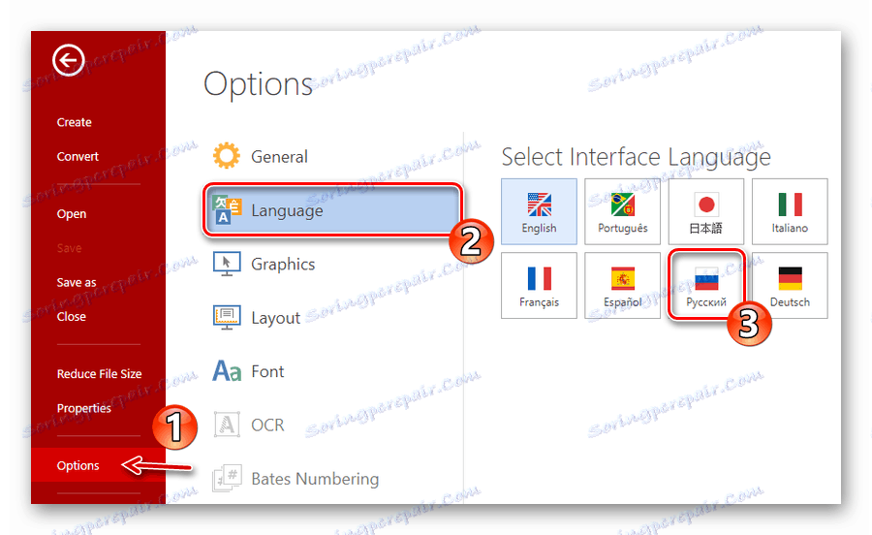Open the Convert menu item
The width and height of the screenshot is (872, 535).
click(78, 157)
